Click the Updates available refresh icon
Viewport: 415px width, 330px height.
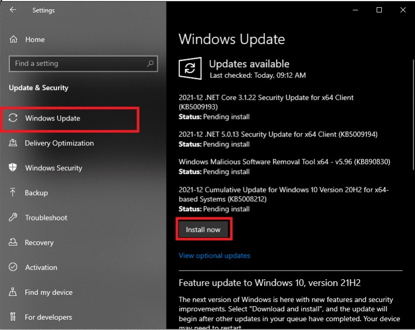click(191, 68)
